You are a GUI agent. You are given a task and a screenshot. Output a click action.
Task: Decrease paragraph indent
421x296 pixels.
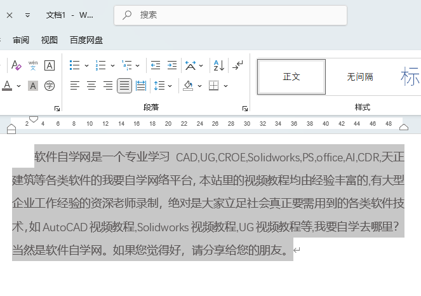(156, 65)
